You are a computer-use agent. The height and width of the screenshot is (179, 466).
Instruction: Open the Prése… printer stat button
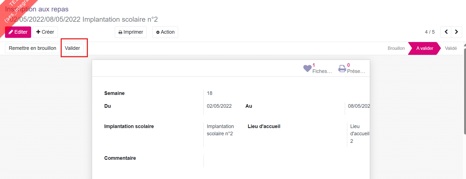(x=352, y=68)
